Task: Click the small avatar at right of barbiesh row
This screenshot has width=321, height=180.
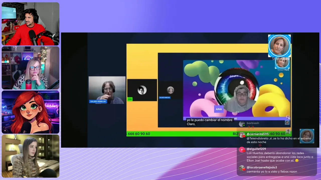Action: coord(287,122)
